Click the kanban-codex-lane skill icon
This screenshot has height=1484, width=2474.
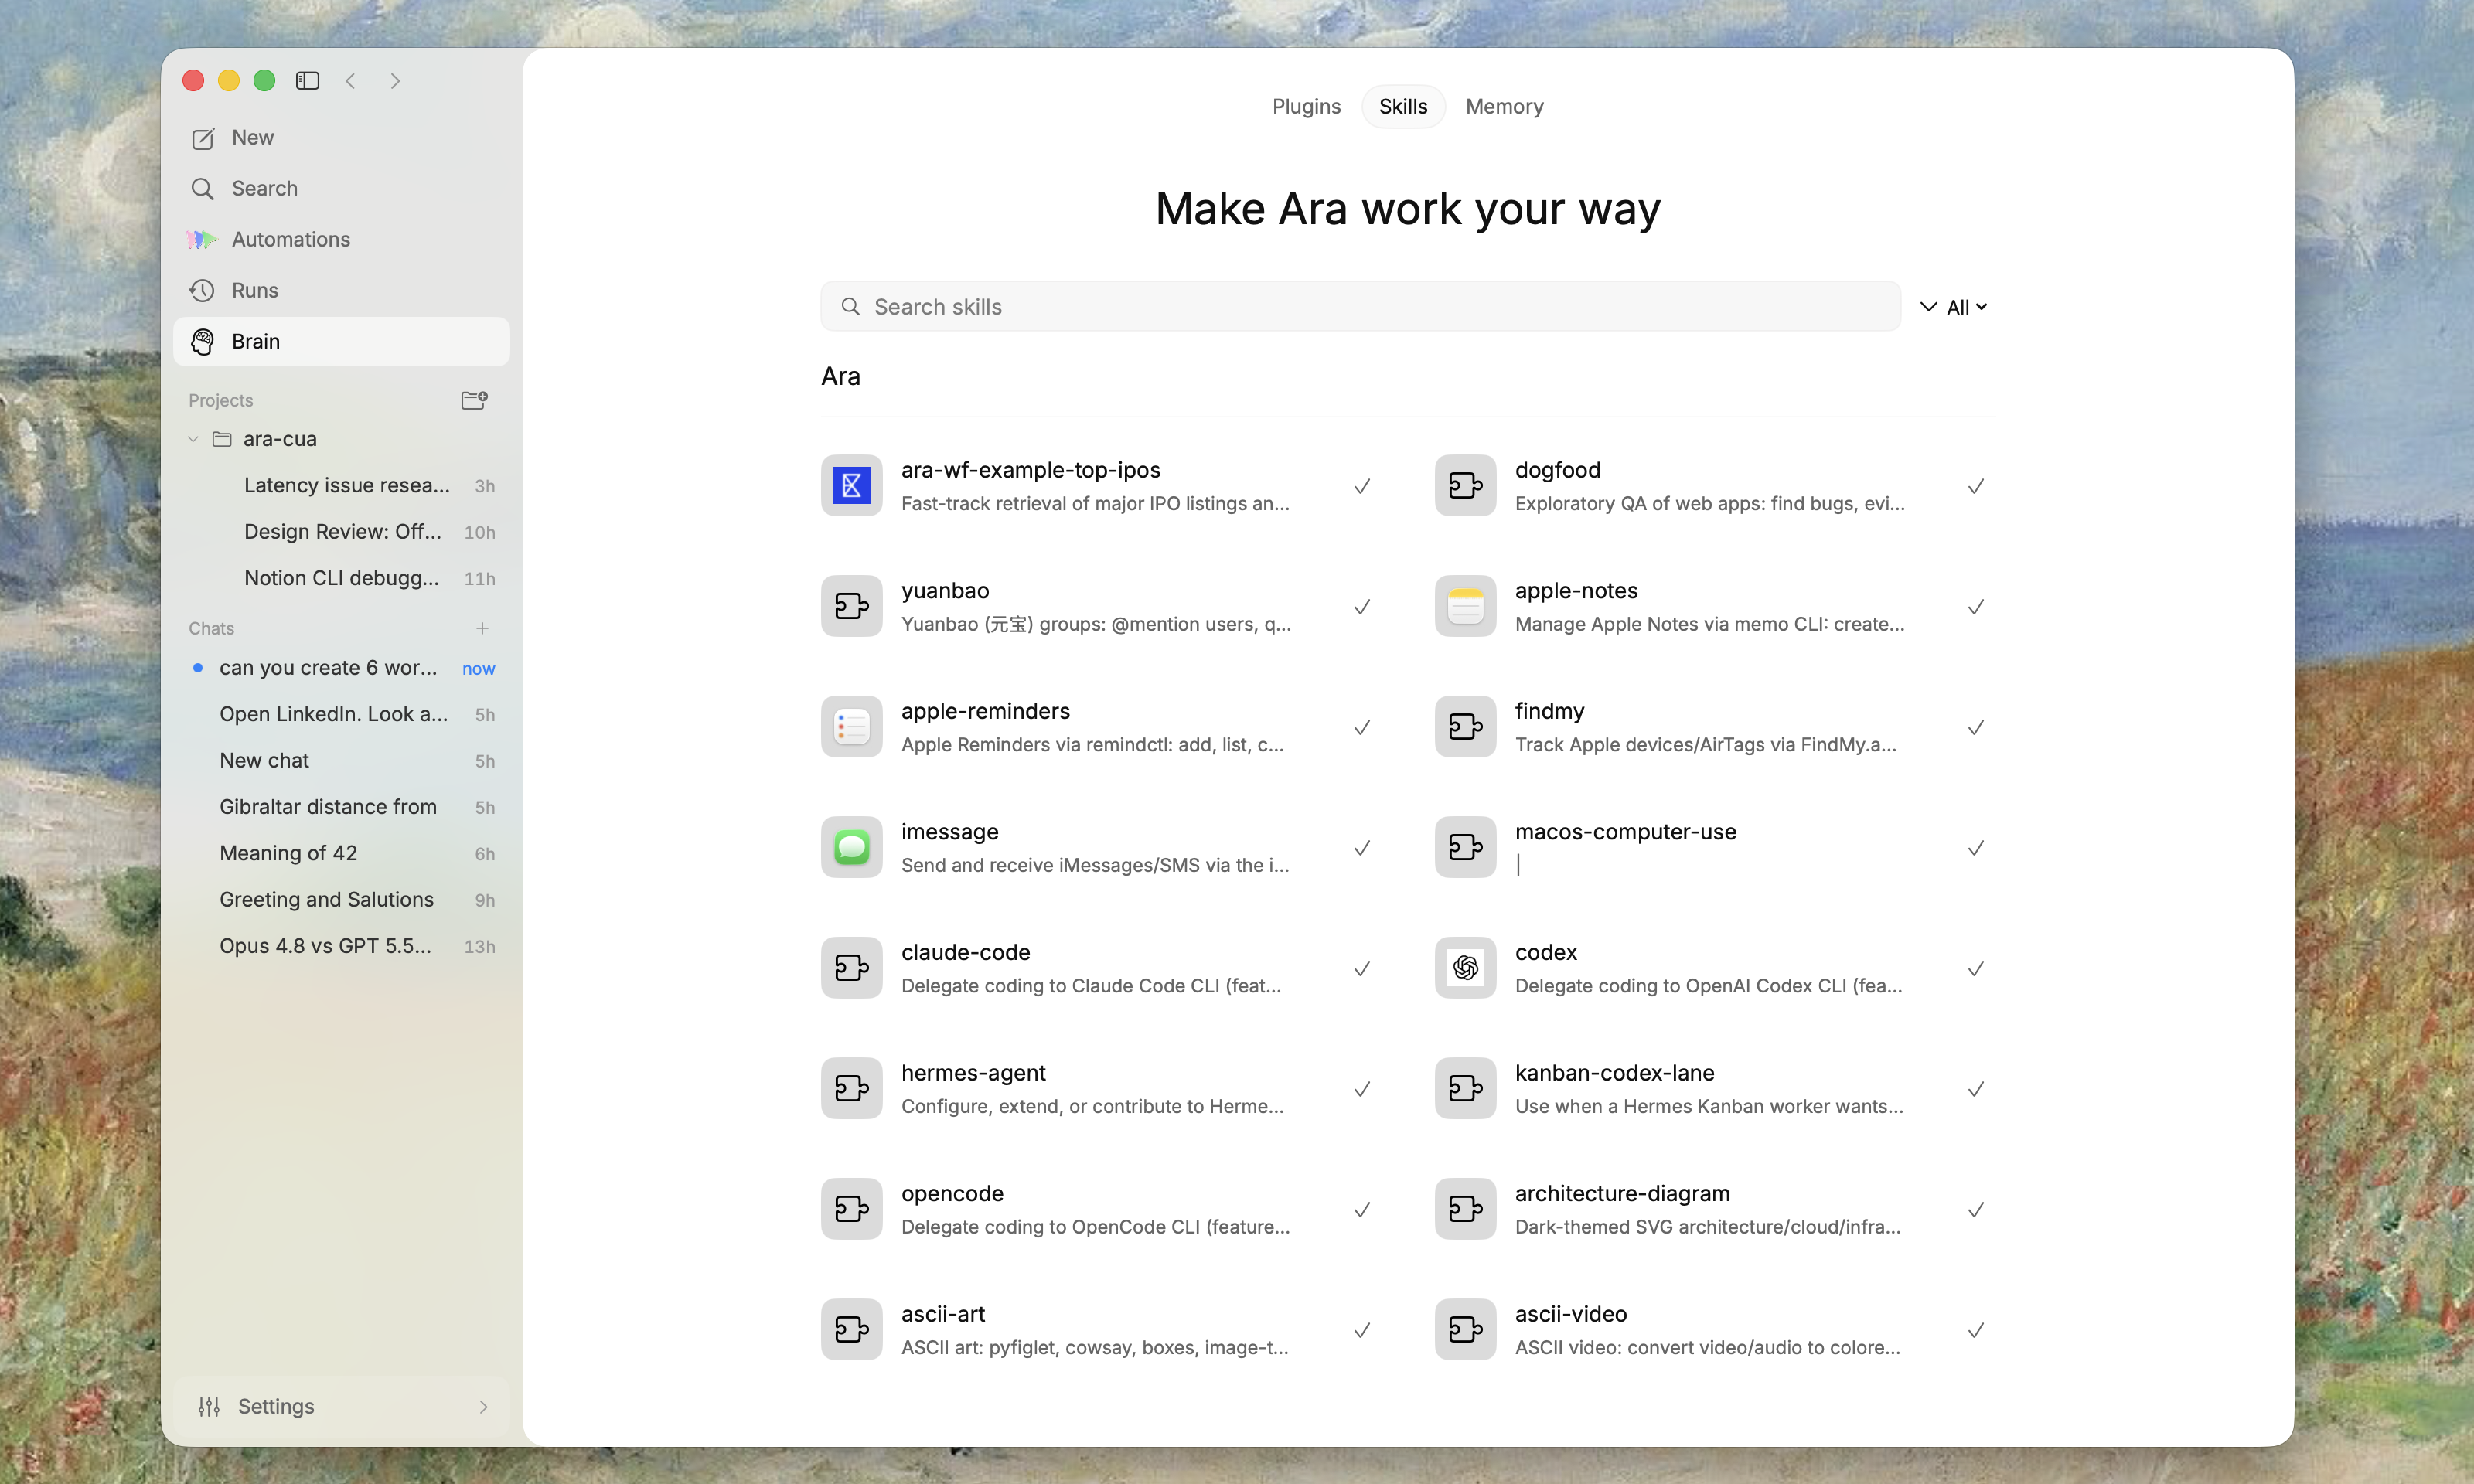(1466, 1089)
